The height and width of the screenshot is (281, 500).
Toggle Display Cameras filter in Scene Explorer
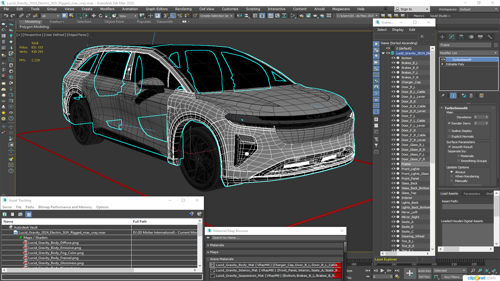[376, 62]
